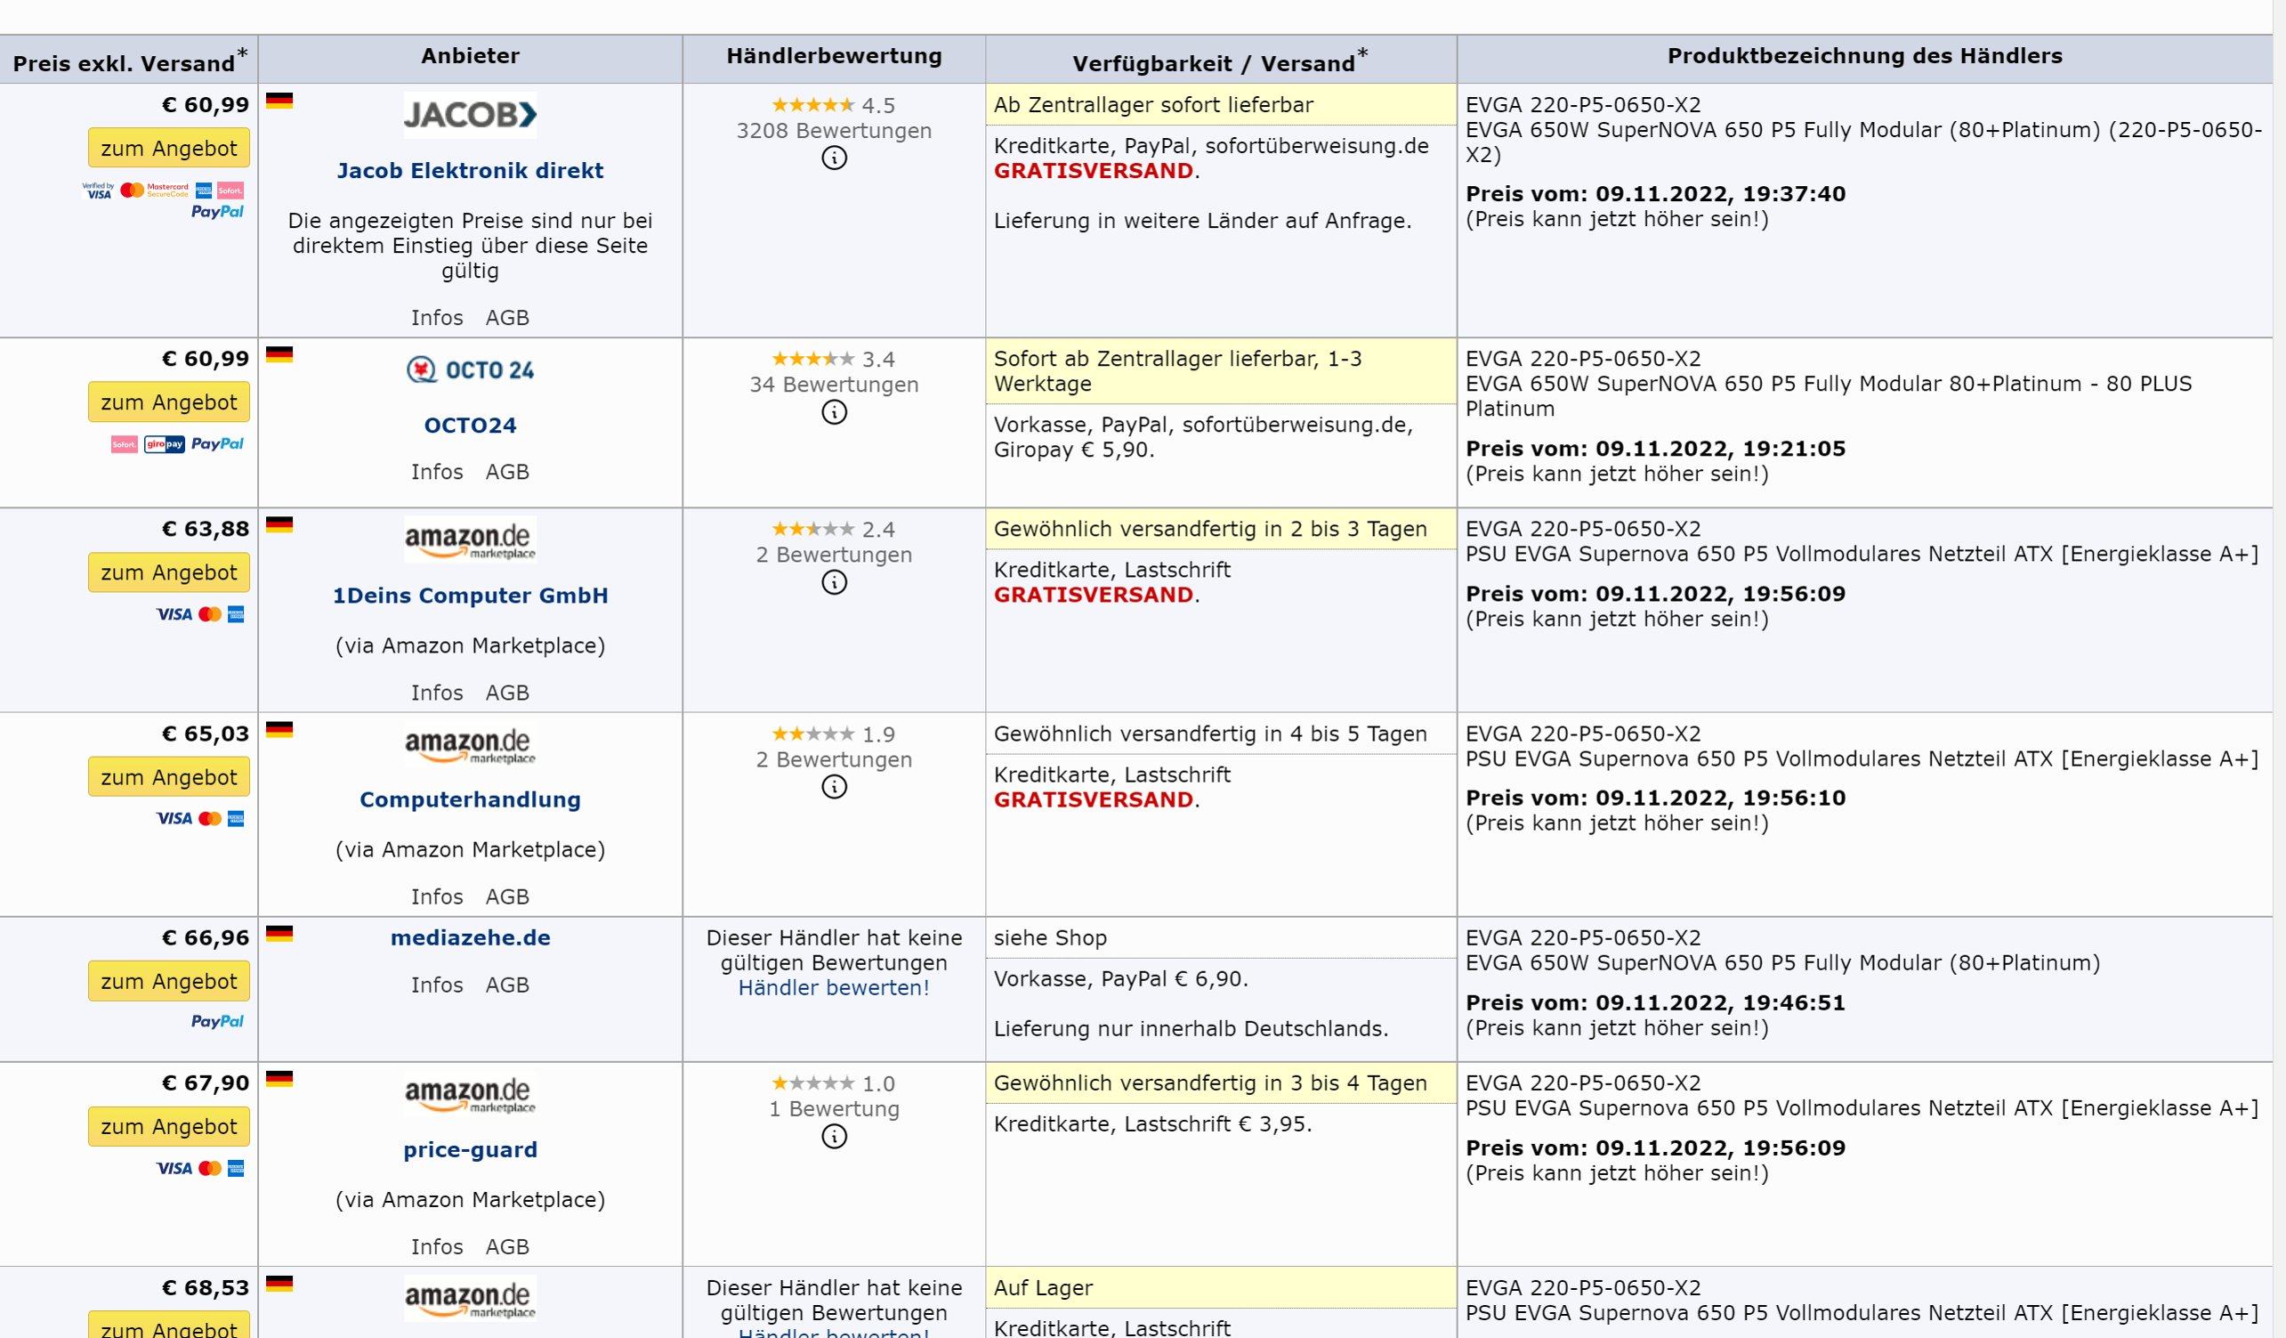Viewport: 2286px width, 1338px height.
Task: View Infos for 1Deins Computer GmbH
Action: 436,693
